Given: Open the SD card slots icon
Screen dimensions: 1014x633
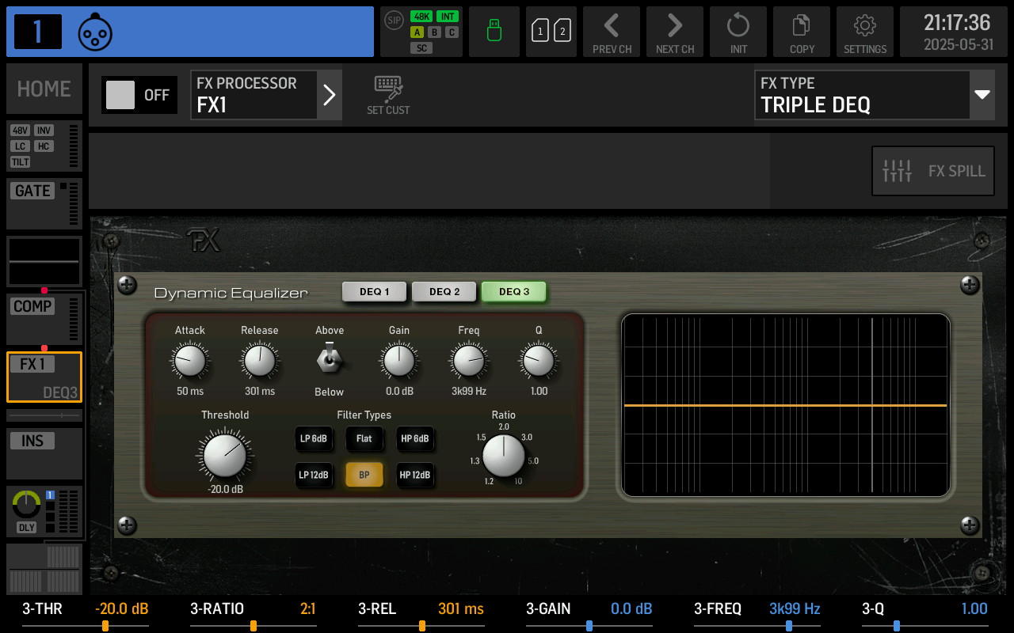Looking at the screenshot, I should (x=551, y=32).
